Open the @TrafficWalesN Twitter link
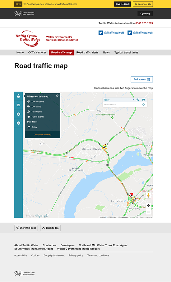Screen dimensions: 171x282 [111, 33]
